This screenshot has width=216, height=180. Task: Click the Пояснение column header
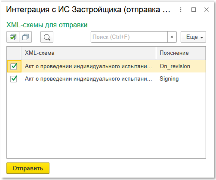coord(180,53)
